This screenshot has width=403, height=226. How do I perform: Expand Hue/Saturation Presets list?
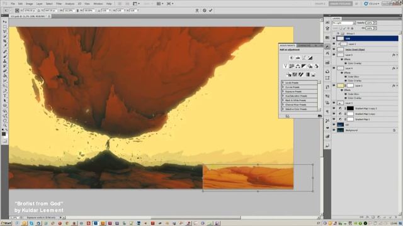[283, 96]
